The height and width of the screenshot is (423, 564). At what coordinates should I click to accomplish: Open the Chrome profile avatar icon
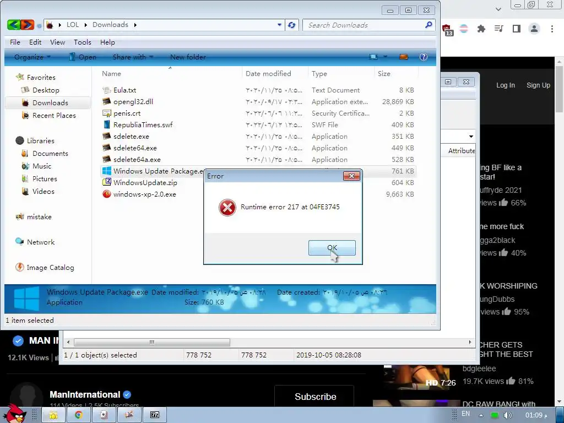[x=534, y=29]
